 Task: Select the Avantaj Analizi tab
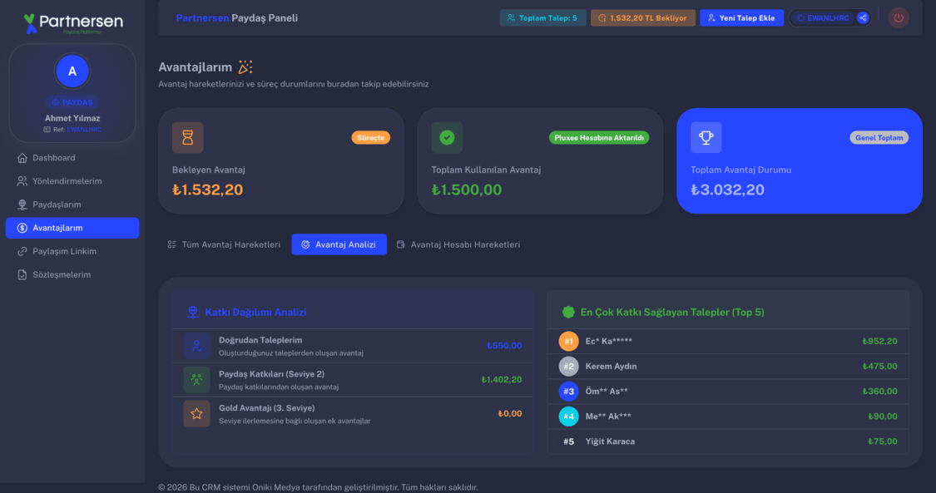339,244
